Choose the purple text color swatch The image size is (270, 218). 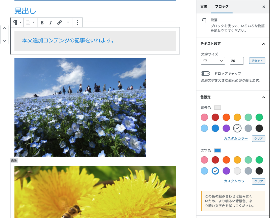pyautogui.click(x=226, y=171)
